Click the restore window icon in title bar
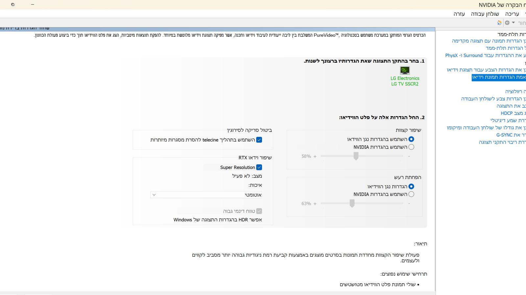 (x=12, y=5)
